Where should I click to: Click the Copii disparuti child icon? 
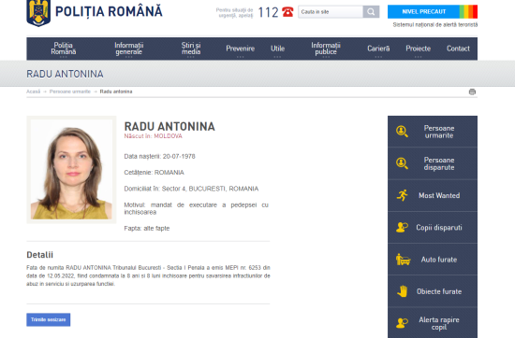tap(402, 227)
